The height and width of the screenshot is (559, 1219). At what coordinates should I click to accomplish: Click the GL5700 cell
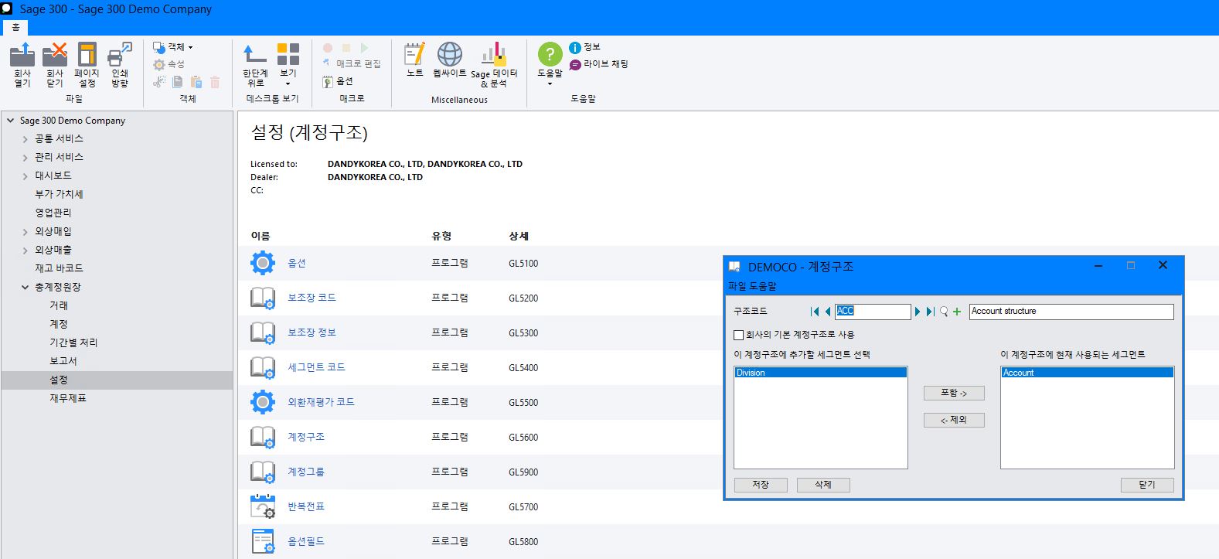coord(523,507)
